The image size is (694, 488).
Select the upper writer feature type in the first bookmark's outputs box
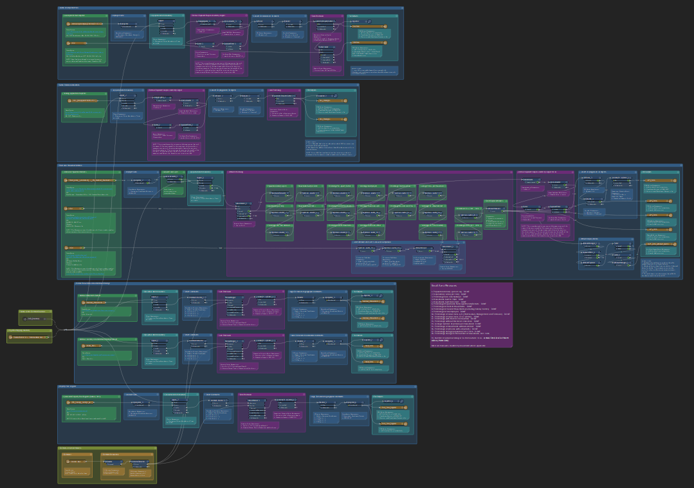(x=369, y=26)
